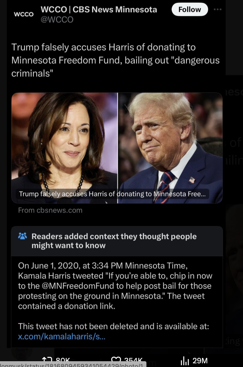Click the tweet headline text about Trump
Image resolution: width=243 pixels, height=367 pixels.
pyautogui.click(x=115, y=60)
